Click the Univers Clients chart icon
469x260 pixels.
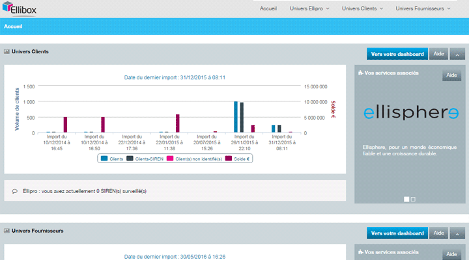[x=7, y=51]
